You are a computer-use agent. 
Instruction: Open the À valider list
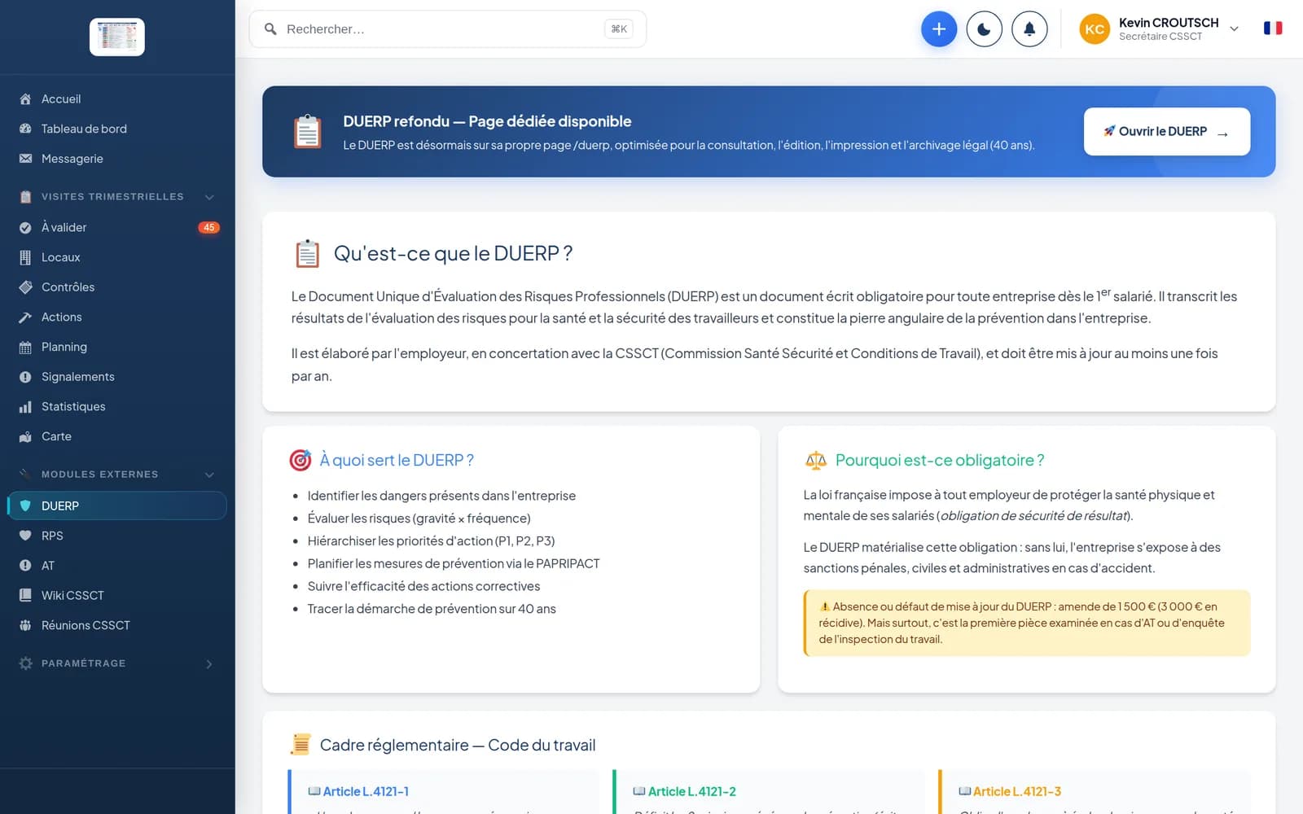click(118, 227)
